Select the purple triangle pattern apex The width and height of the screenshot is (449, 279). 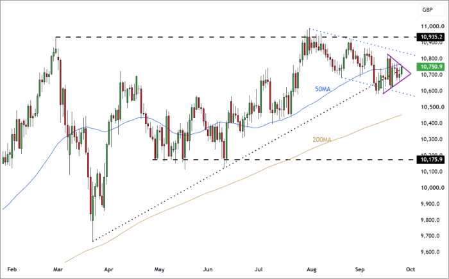click(411, 74)
